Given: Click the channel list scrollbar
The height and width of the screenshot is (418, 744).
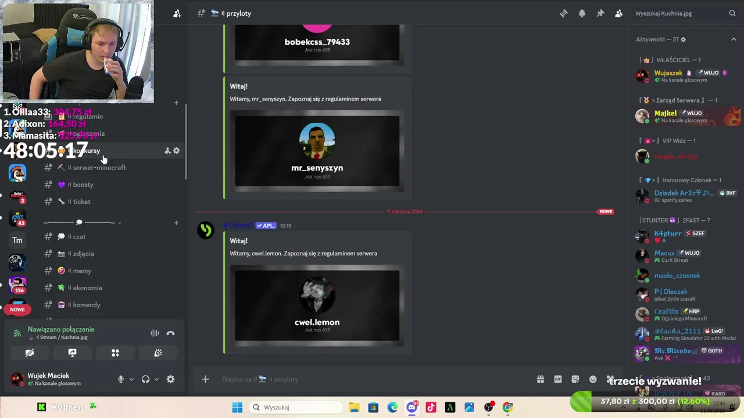Looking at the screenshot, I should [186, 141].
